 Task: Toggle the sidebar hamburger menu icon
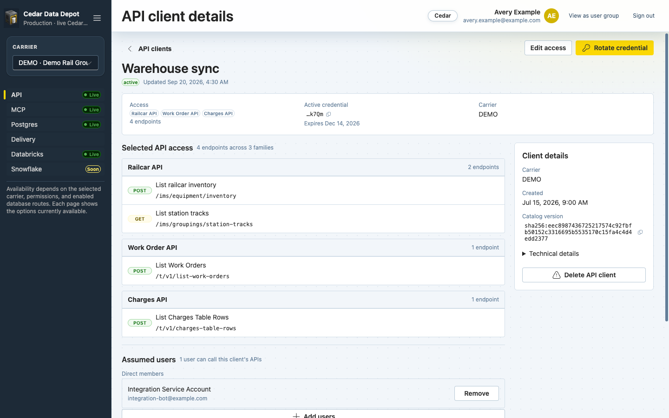[97, 18]
